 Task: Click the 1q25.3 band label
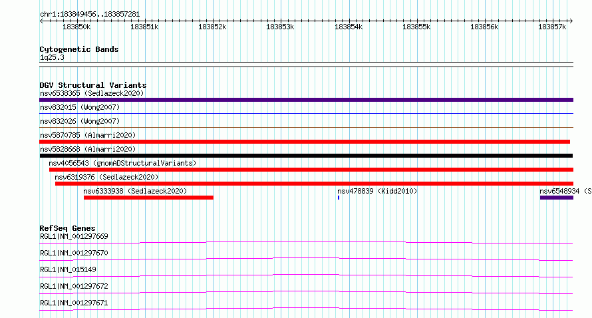coord(52,58)
